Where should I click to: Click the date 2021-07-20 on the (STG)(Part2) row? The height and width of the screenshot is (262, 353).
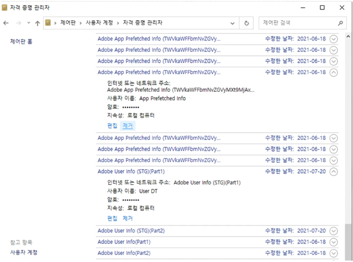pyautogui.click(x=312, y=231)
